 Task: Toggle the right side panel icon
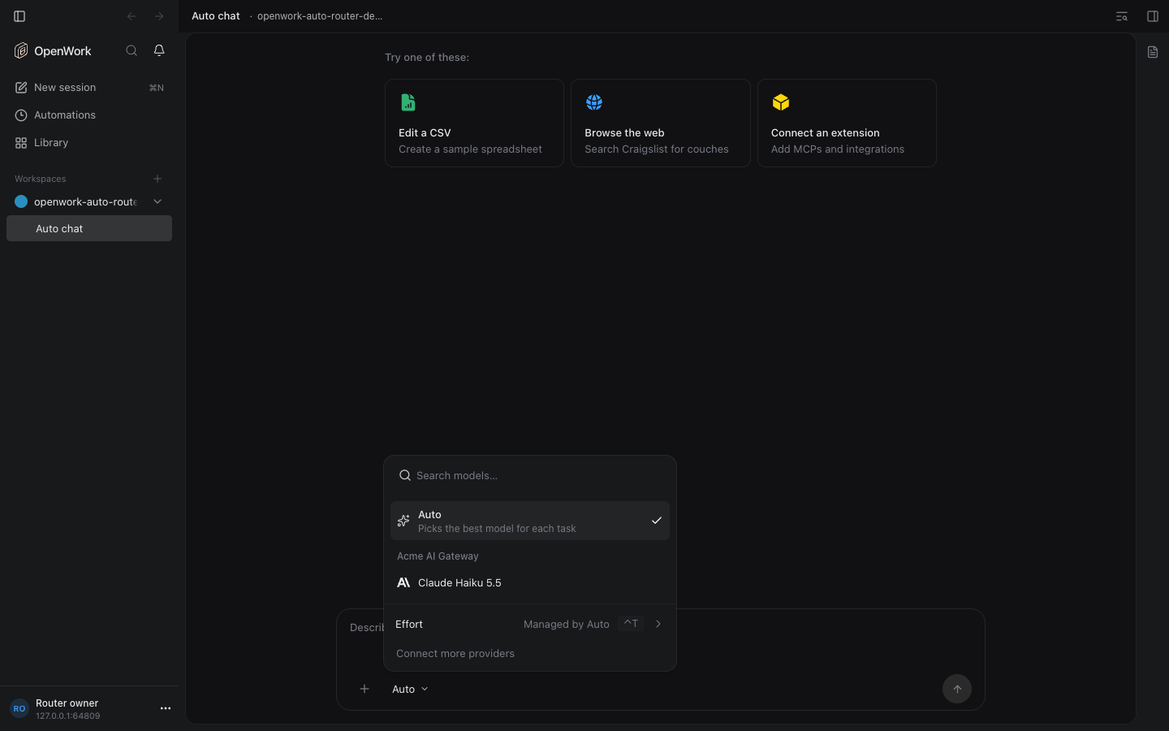1153,16
